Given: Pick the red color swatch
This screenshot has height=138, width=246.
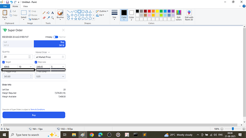Looking at the screenshot, I should point(149,11).
